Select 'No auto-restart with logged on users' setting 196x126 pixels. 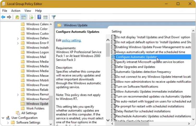pos(153,101)
